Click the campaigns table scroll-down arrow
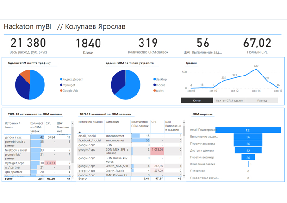 (x=184, y=176)
